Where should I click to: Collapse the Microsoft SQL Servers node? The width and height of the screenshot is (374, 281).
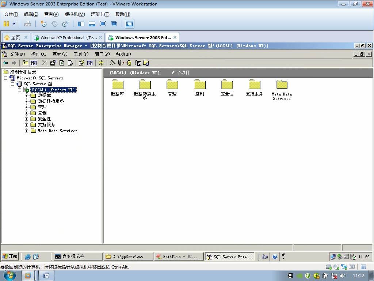coord(6,78)
